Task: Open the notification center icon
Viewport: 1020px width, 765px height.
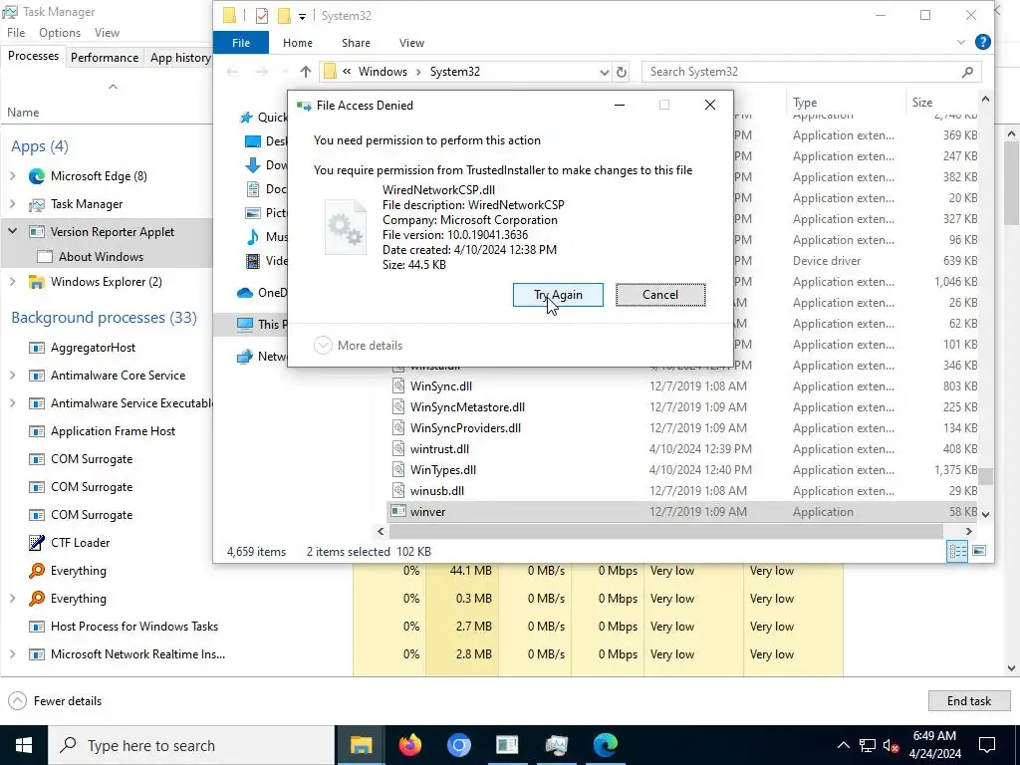Action: [x=987, y=745]
